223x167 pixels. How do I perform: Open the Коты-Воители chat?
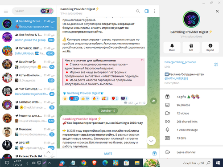28,78
